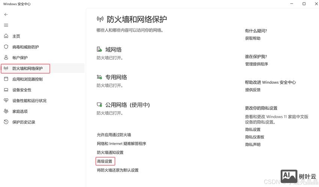
Task: Open 专用网络 firewall settings
Action: (116, 77)
